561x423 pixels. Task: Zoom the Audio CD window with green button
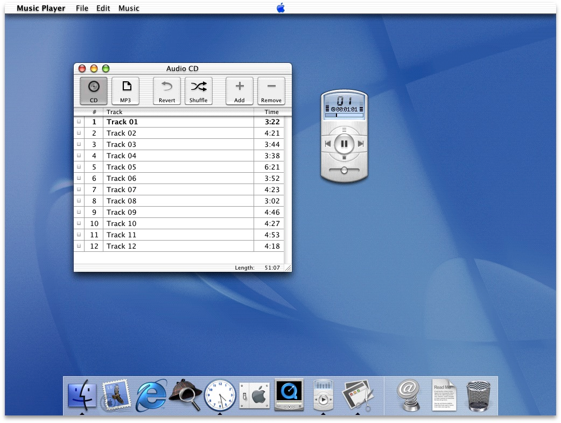(x=106, y=68)
